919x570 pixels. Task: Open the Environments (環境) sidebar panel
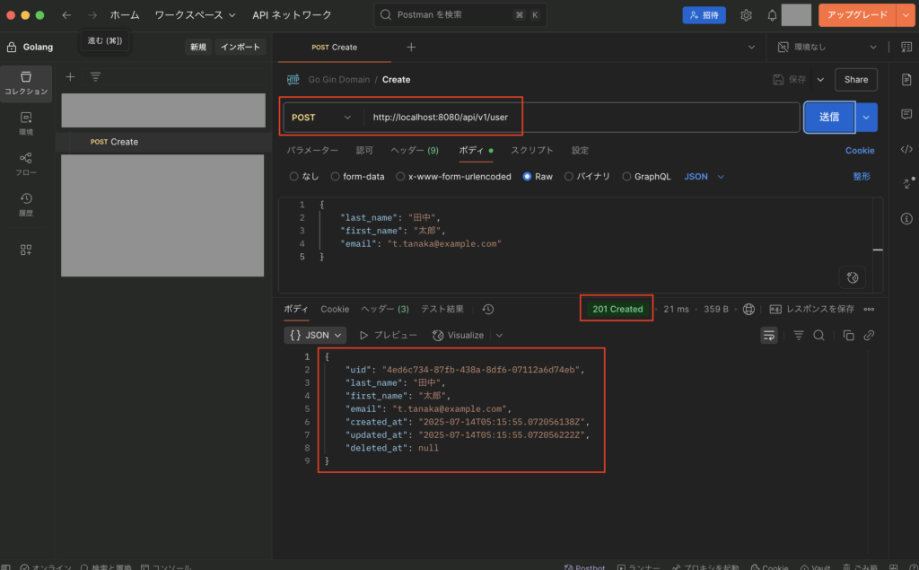coord(26,123)
